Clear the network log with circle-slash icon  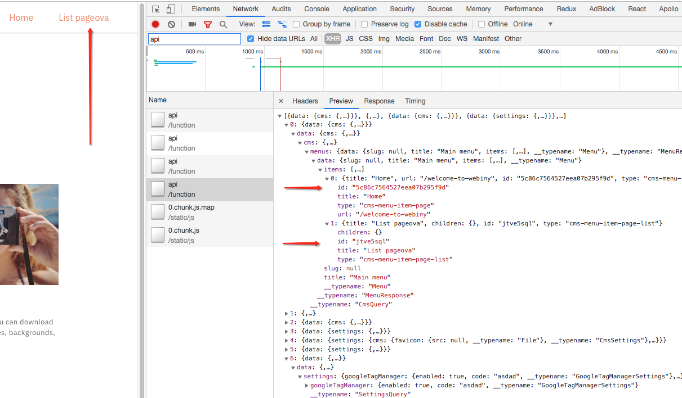170,24
